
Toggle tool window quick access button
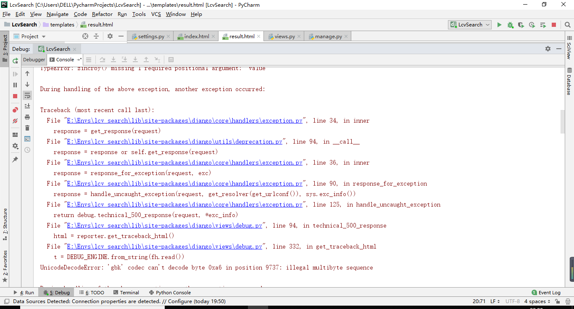tap(6, 301)
